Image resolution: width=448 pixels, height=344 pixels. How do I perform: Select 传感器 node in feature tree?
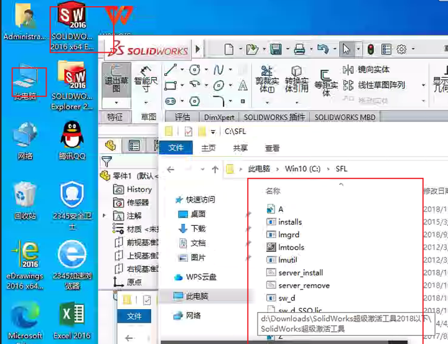coord(131,202)
